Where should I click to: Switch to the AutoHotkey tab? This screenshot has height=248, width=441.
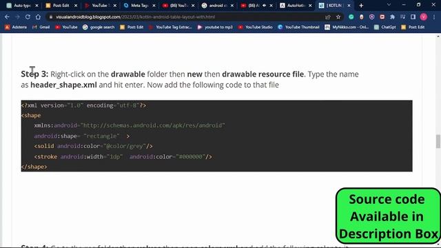(296, 6)
